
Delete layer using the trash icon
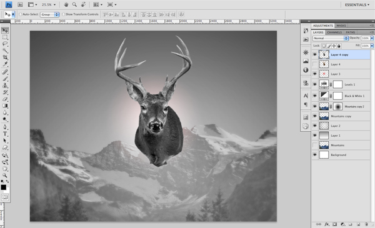[366, 224]
